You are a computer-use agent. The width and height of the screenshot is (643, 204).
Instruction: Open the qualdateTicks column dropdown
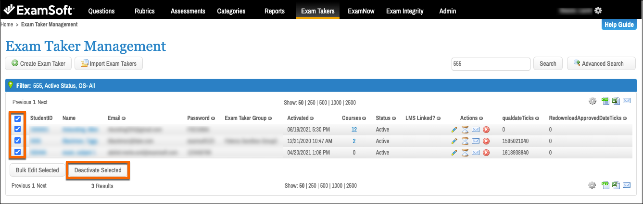(537, 118)
